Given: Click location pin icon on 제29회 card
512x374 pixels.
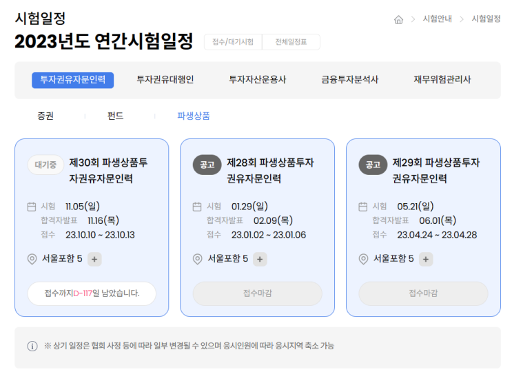Looking at the screenshot, I should point(363,259).
